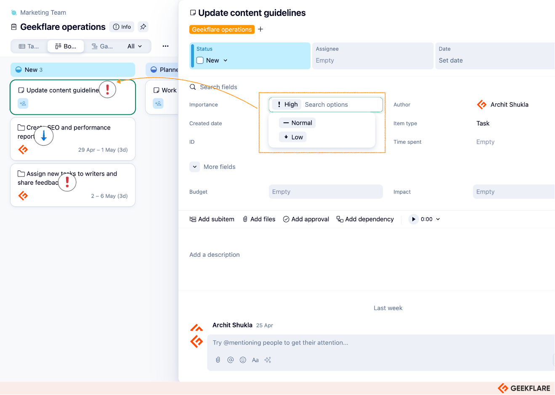
Task: Open the emoji picker in the comment
Action: pyautogui.click(x=243, y=360)
